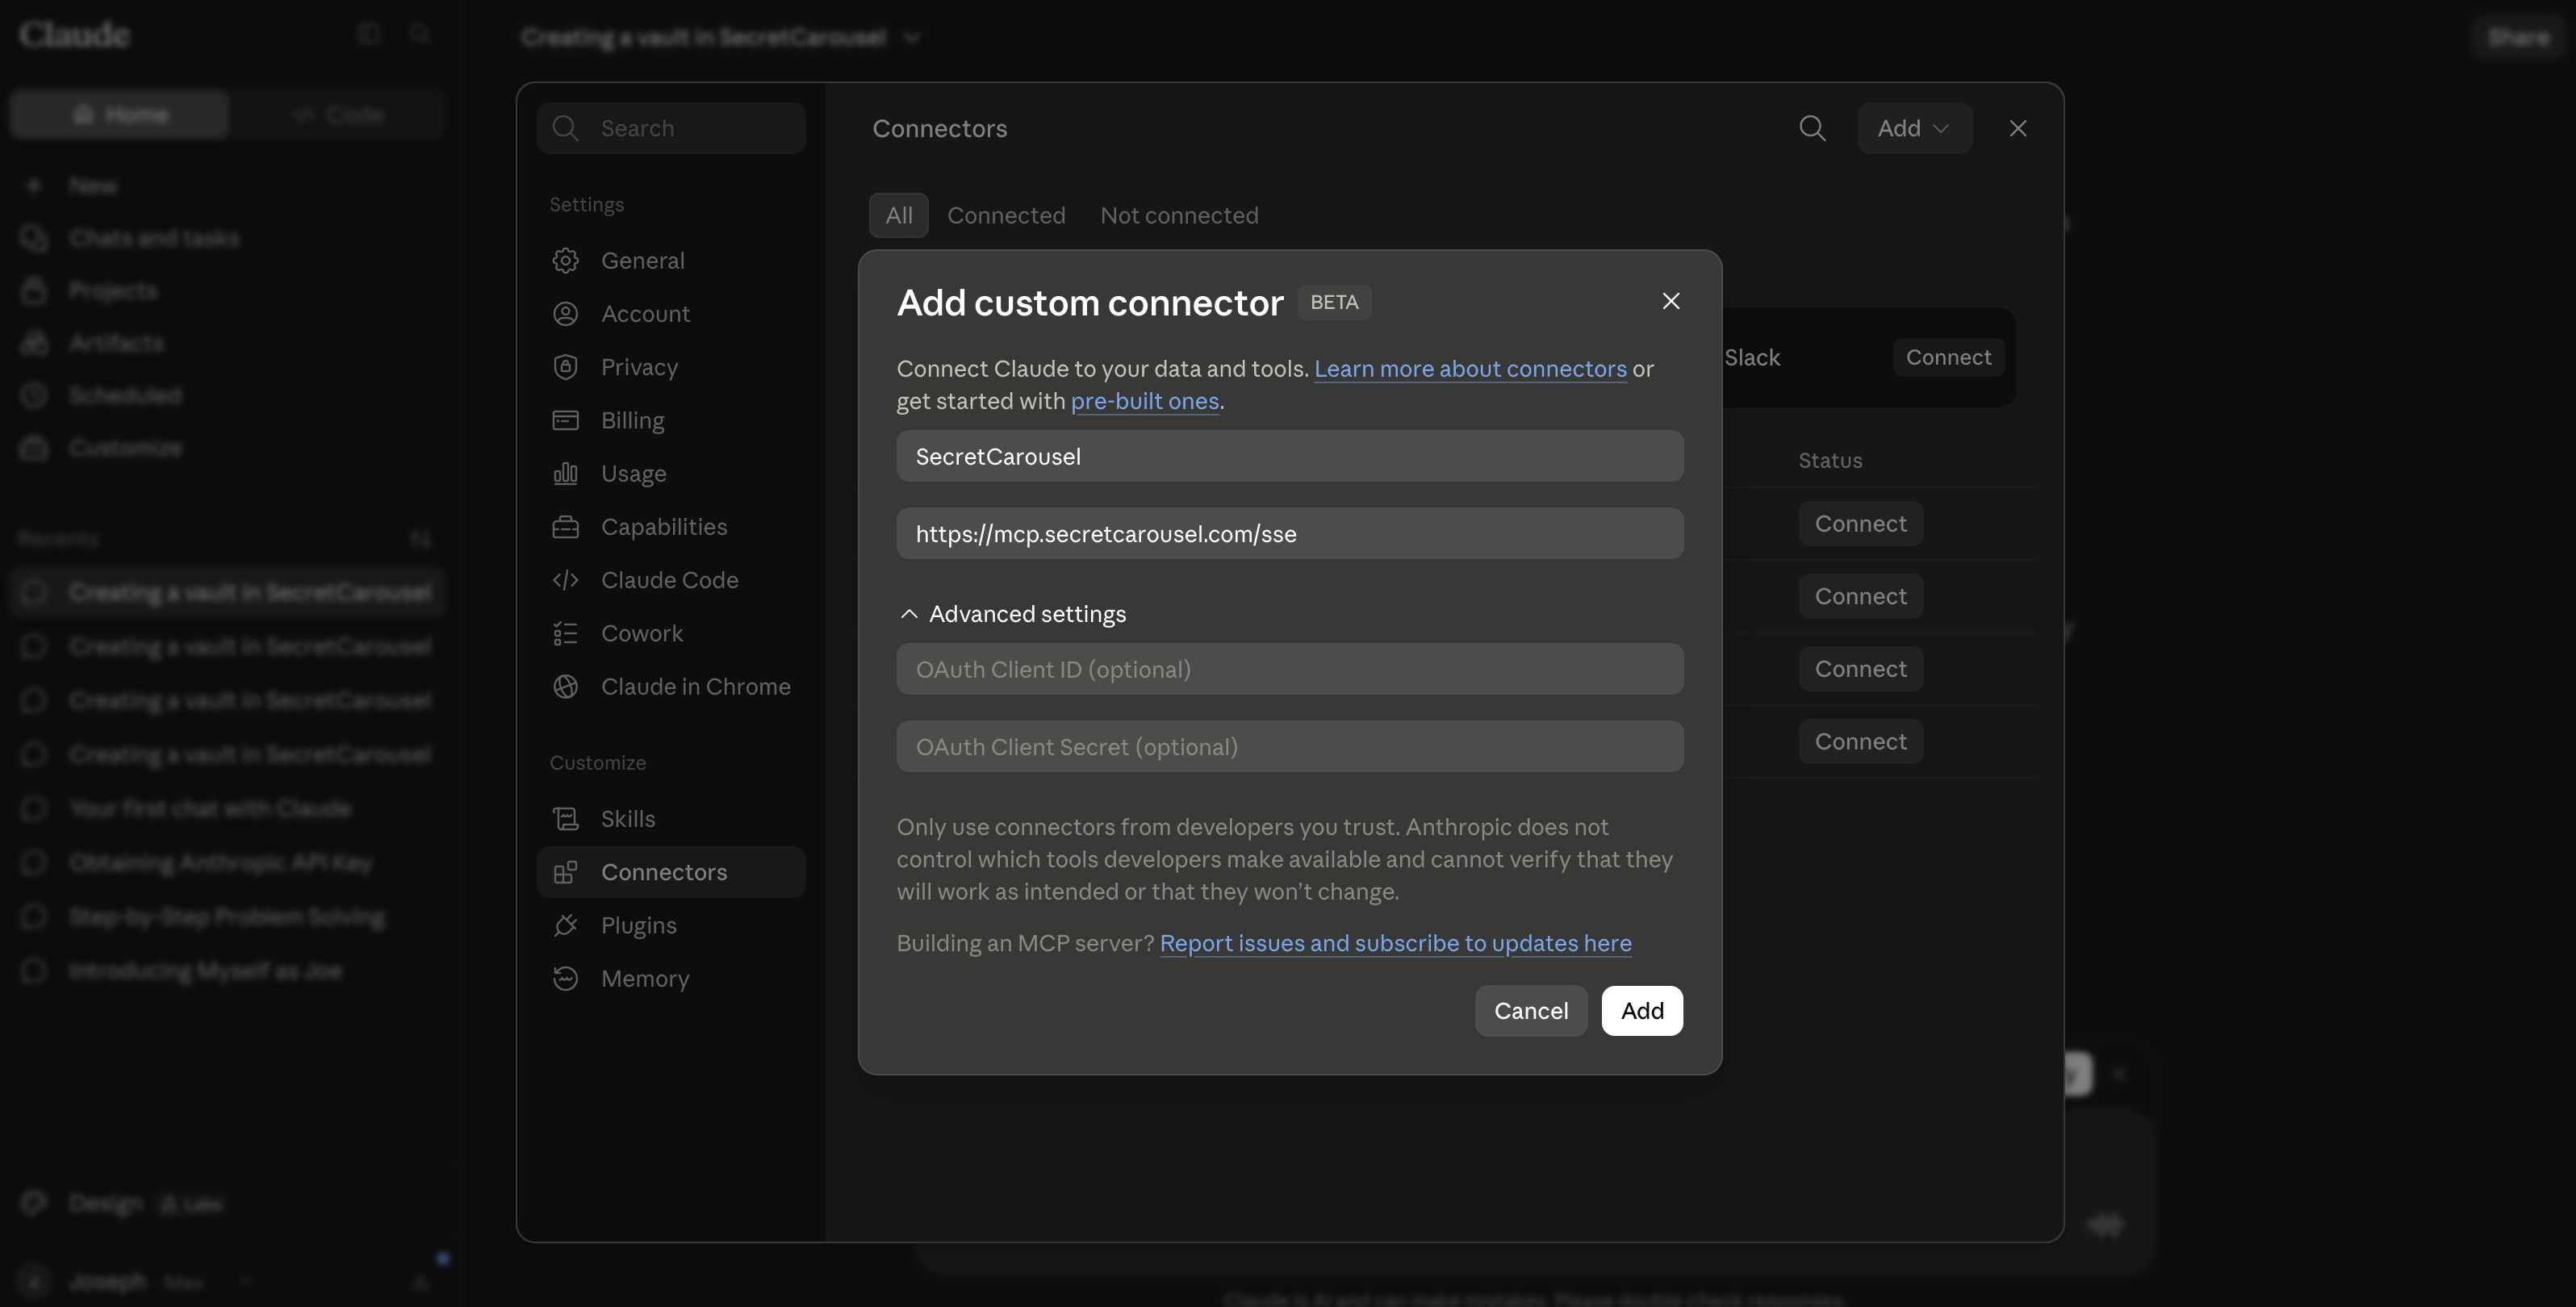Focus the OAuth Client Secret field
This screenshot has height=1307, width=2576.
[x=1289, y=747]
